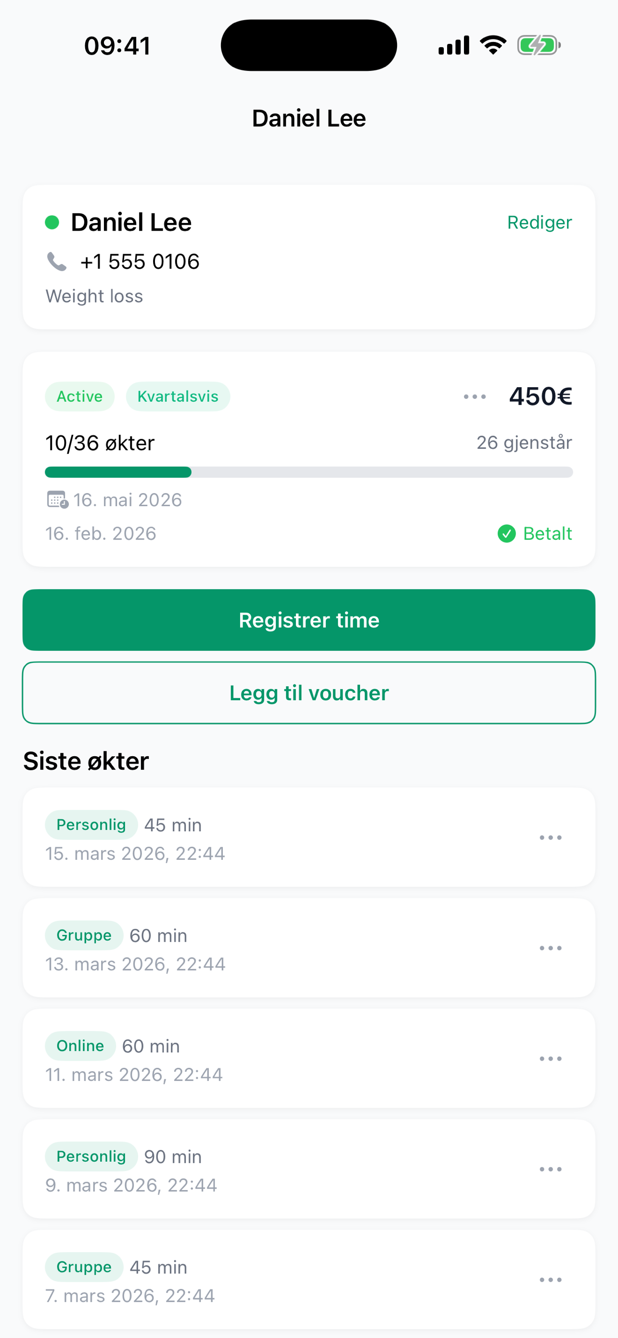The width and height of the screenshot is (618, 1338).
Task: Open options for 11. mars Online session
Action: point(550,1059)
